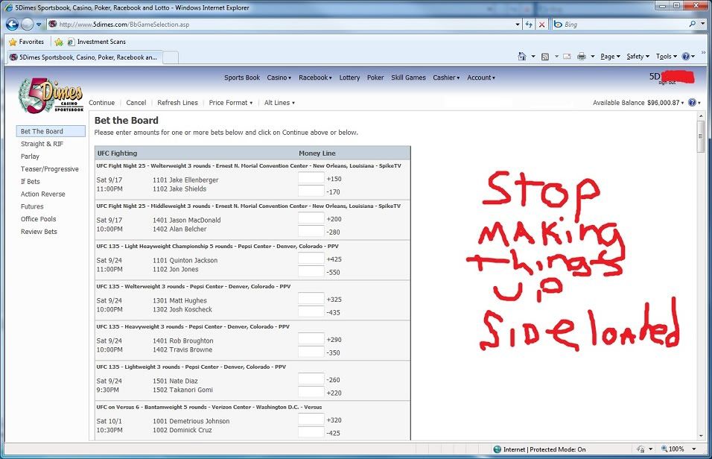Click the Read mail envelope icon

tap(567, 57)
